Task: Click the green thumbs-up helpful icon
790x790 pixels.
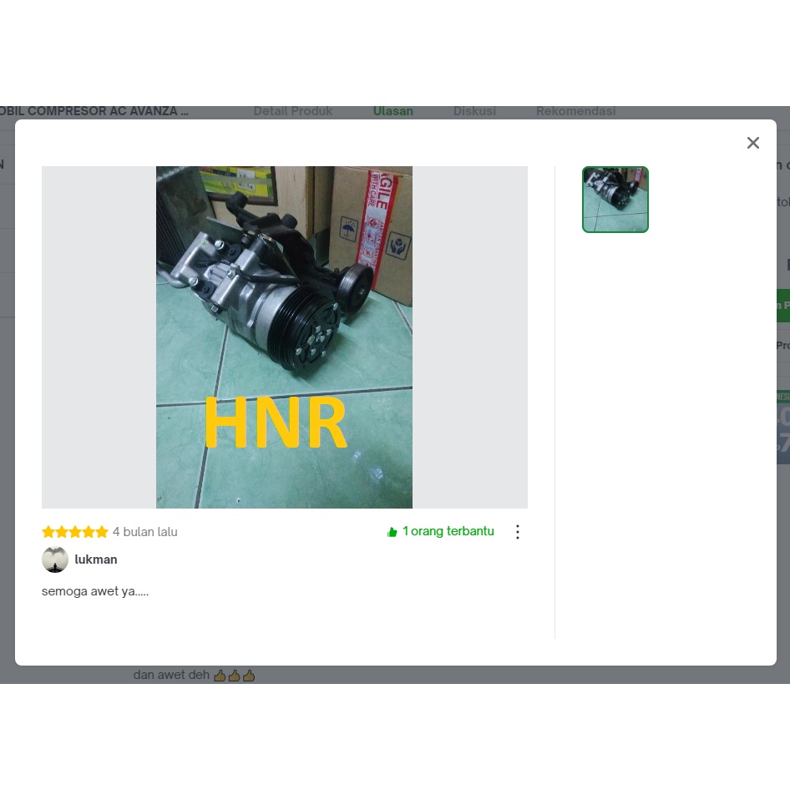Action: pyautogui.click(x=392, y=532)
